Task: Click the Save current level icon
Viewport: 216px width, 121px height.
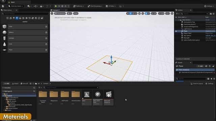Action: (3, 6)
